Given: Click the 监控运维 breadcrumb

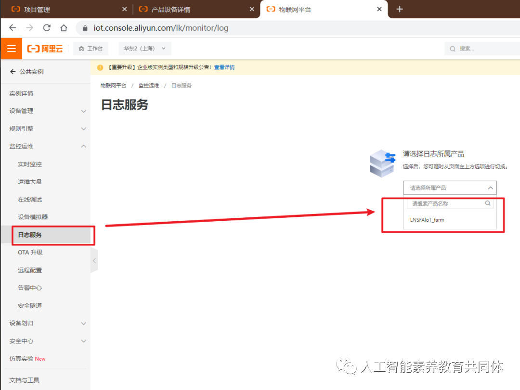Looking at the screenshot, I should [x=149, y=86].
